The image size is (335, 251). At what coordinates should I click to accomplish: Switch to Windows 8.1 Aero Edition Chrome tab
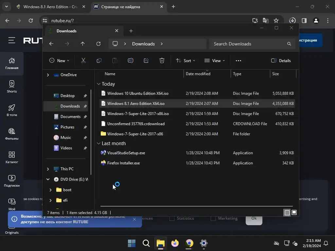point(50,7)
